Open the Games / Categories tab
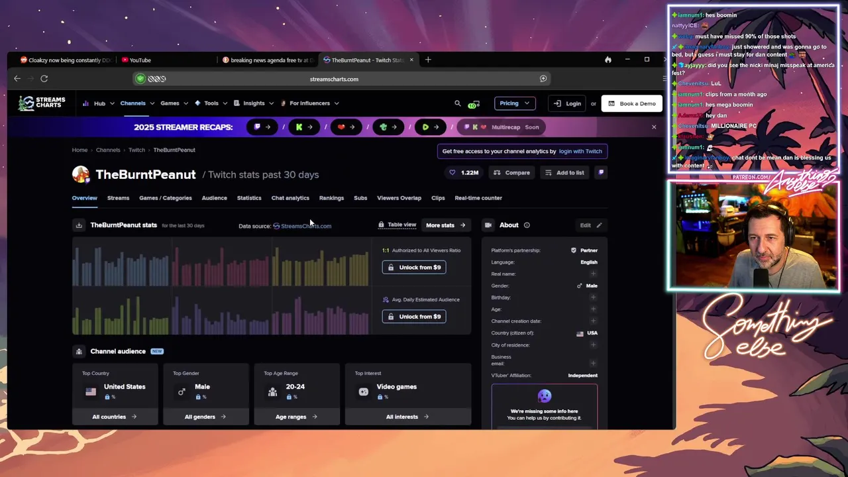The image size is (848, 477). [165, 198]
